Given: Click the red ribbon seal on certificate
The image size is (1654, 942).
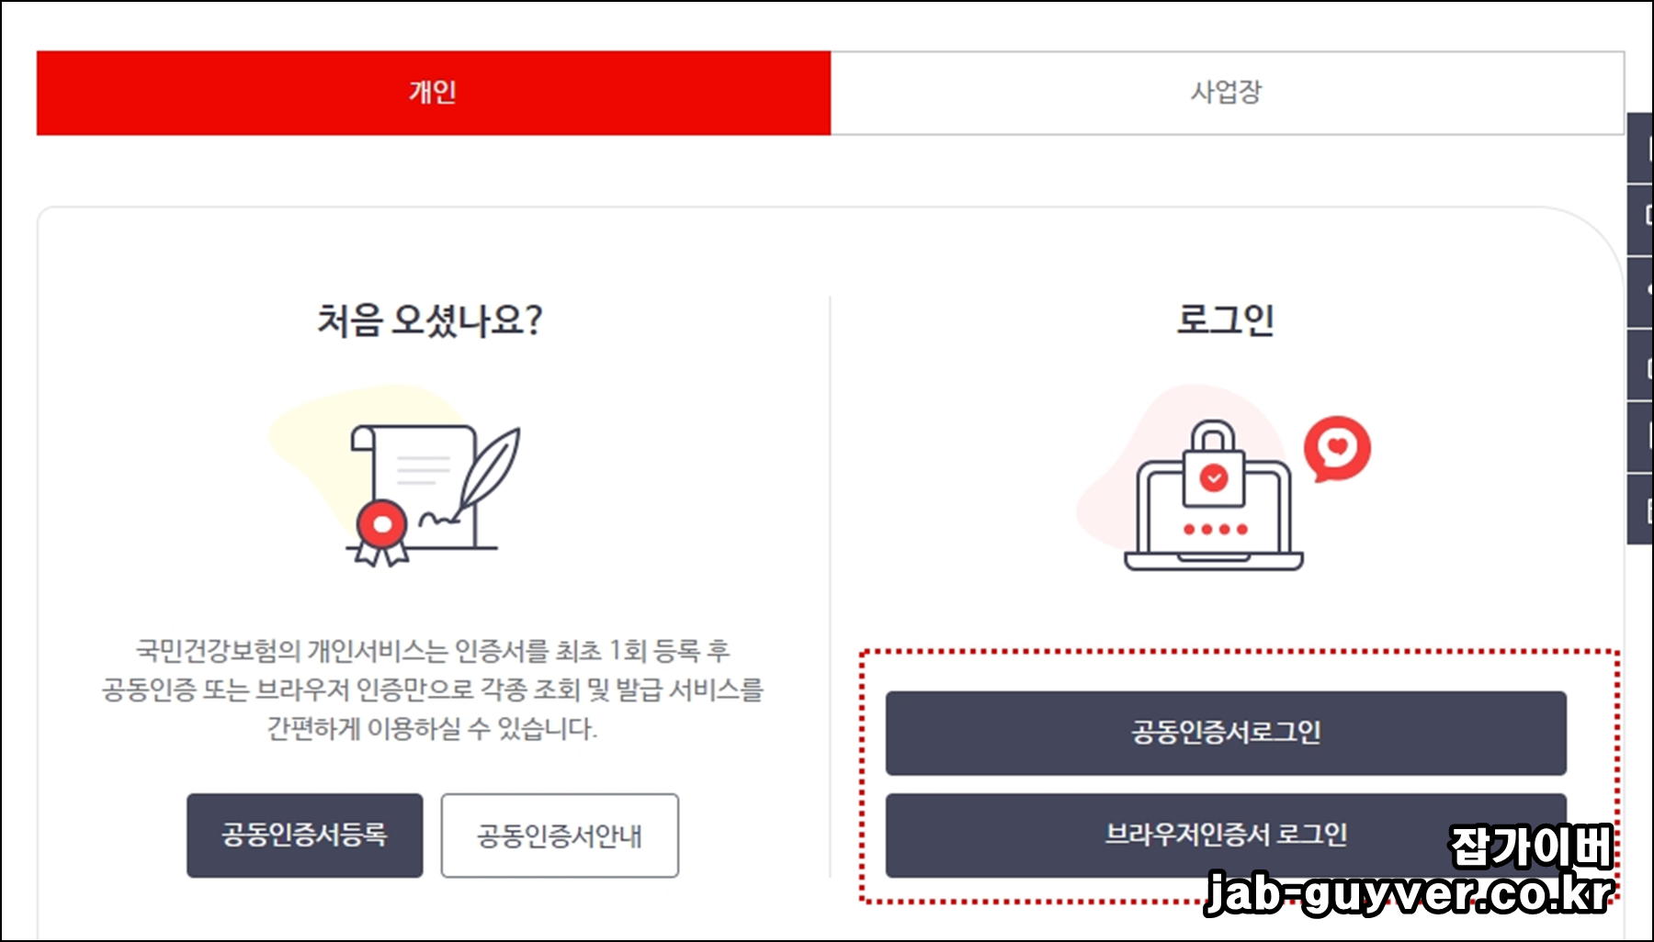Looking at the screenshot, I should [x=381, y=532].
